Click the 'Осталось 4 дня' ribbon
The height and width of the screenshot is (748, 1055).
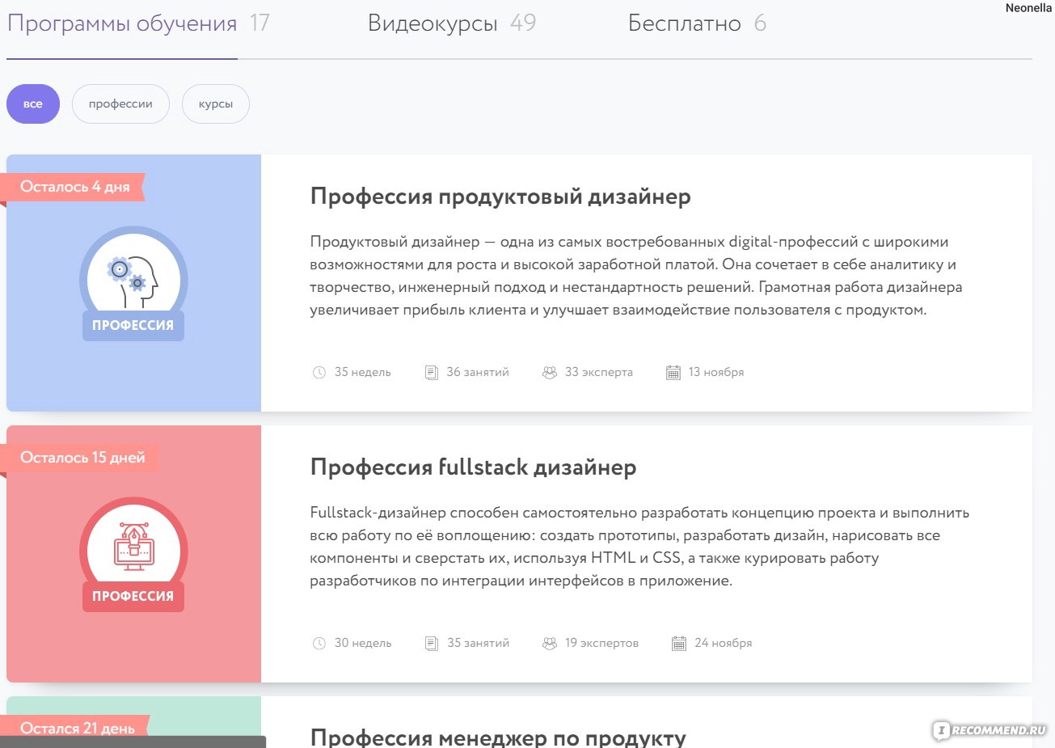pos(74,187)
